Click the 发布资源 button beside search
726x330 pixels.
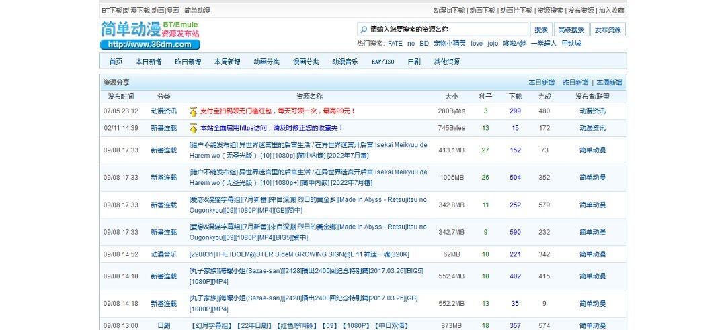coord(608,30)
